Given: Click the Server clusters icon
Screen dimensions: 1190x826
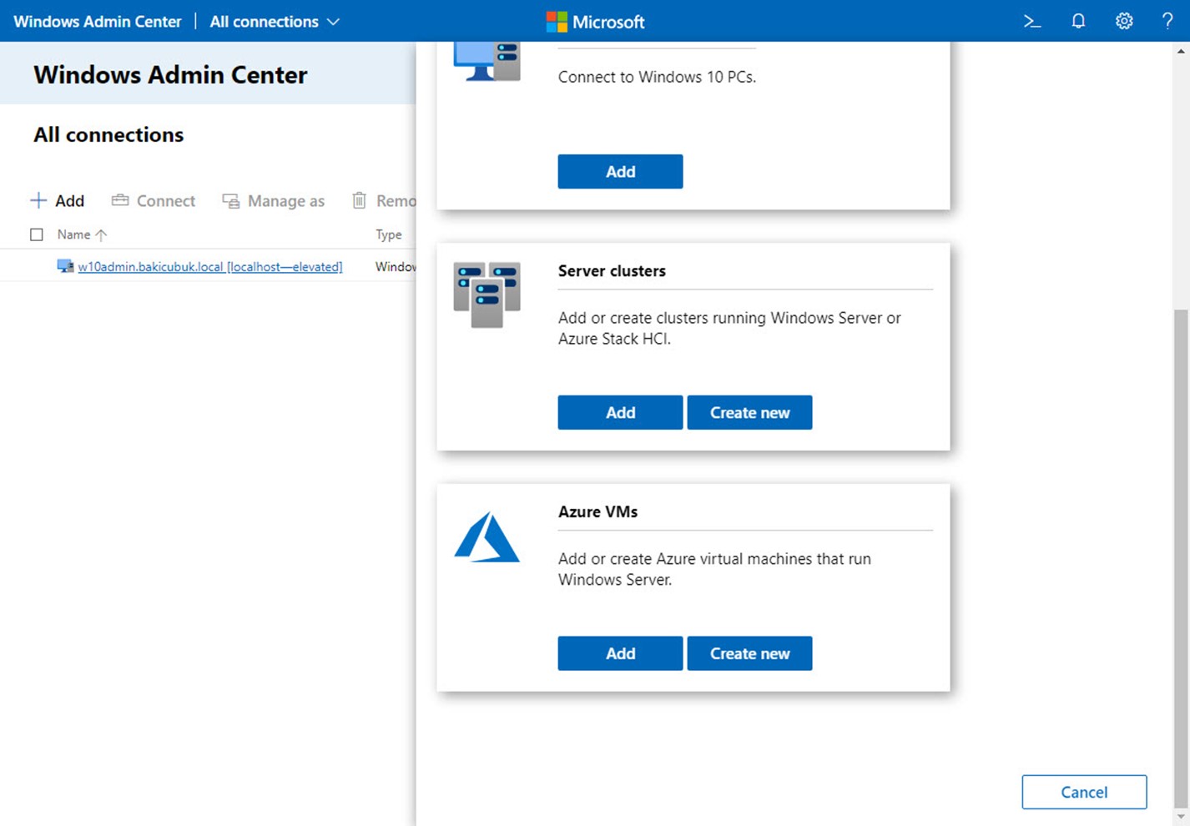Looking at the screenshot, I should [x=487, y=295].
